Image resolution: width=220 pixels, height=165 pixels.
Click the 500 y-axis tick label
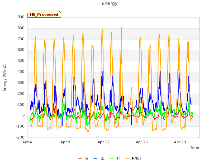click(21, 61)
